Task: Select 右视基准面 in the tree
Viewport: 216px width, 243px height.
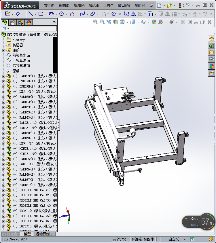Action: pyautogui.click(x=21, y=66)
